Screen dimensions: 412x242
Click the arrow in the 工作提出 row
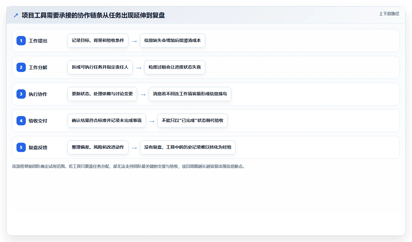(x=134, y=41)
